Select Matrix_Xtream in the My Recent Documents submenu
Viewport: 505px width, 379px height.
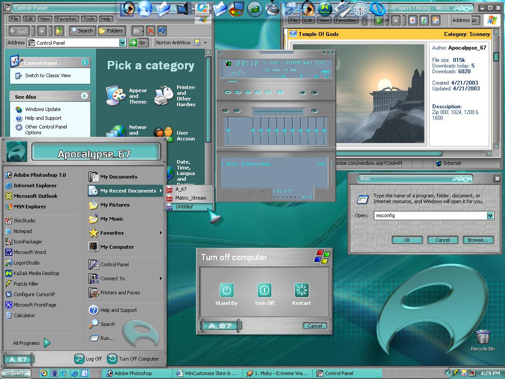point(189,198)
